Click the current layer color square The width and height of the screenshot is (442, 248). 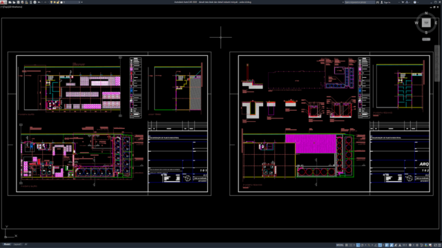click(x=61, y=2)
